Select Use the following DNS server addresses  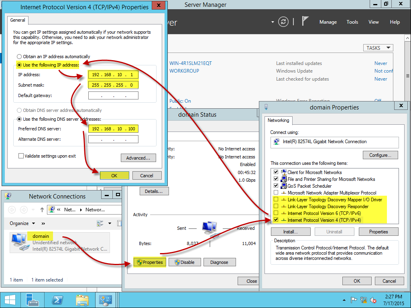[x=19, y=119]
